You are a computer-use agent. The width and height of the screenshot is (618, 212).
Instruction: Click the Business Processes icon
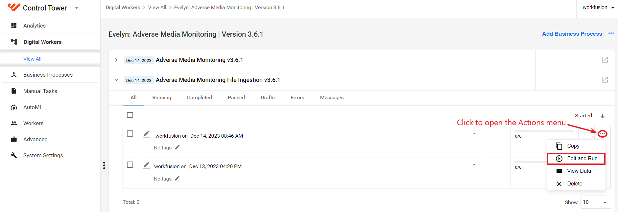pos(14,75)
